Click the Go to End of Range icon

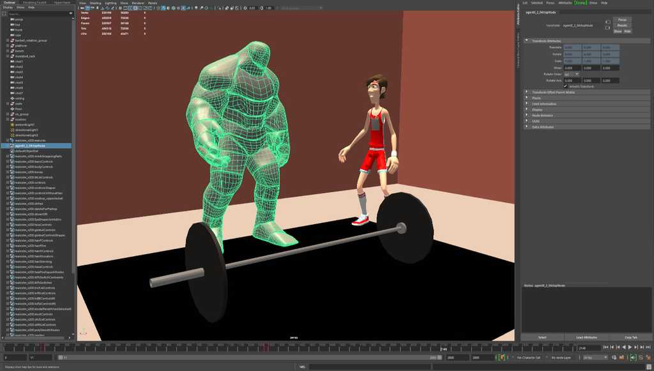(x=648, y=347)
